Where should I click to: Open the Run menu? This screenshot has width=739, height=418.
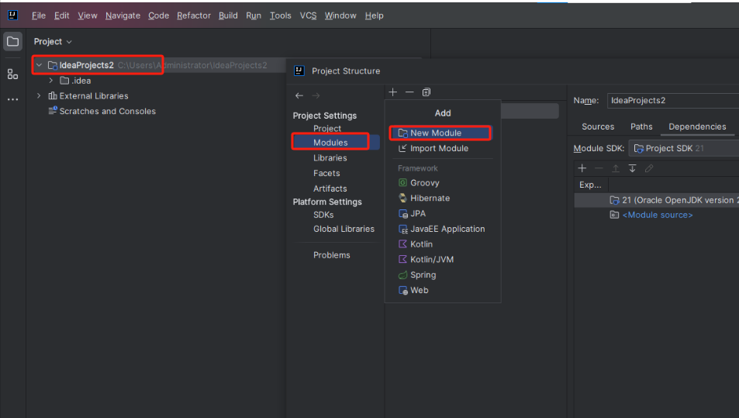[254, 16]
